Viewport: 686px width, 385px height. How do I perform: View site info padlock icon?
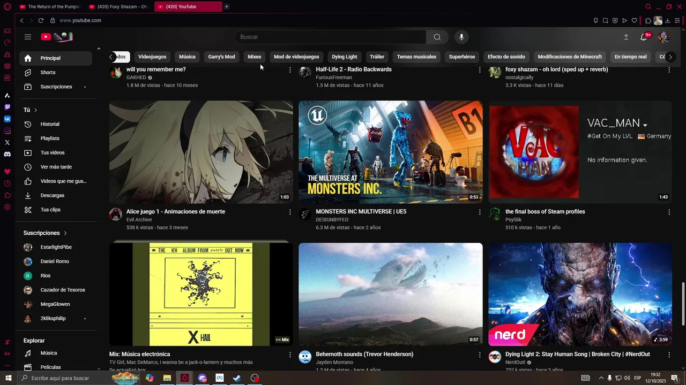(53, 20)
